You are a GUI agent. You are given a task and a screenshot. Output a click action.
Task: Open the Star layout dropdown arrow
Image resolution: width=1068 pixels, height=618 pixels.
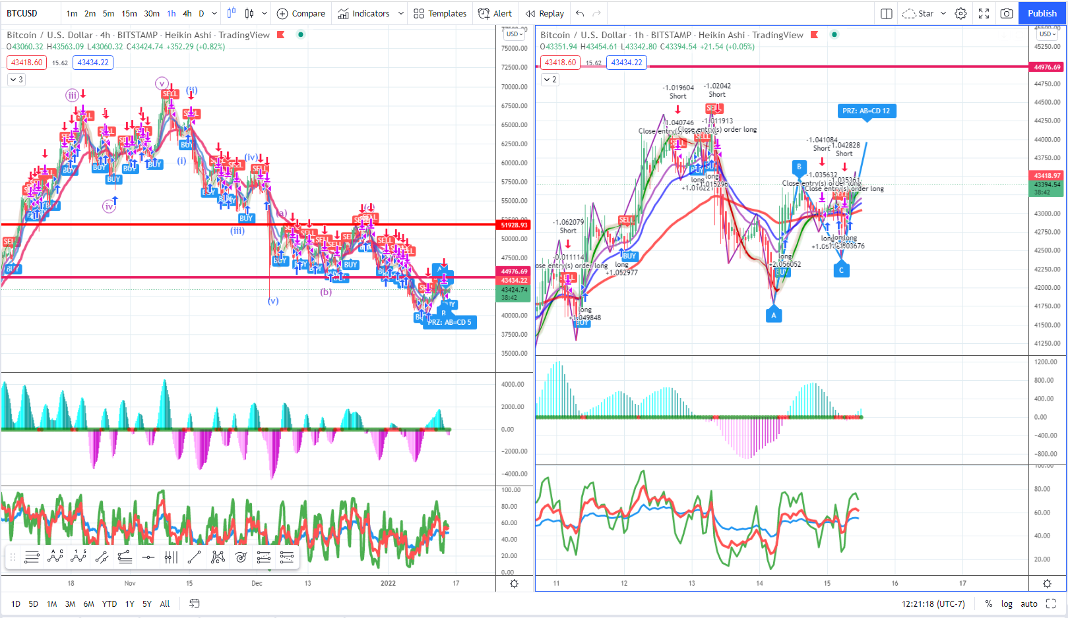pos(943,13)
